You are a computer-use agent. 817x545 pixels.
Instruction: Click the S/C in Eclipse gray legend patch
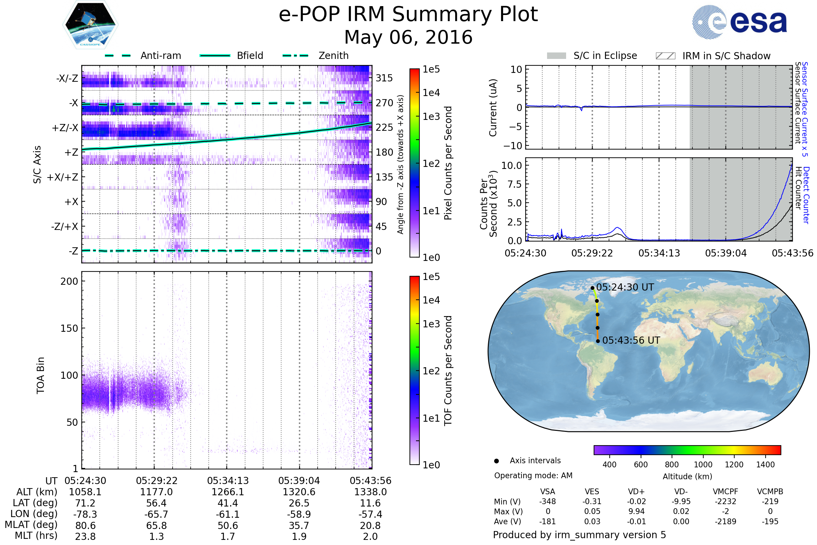tap(556, 56)
